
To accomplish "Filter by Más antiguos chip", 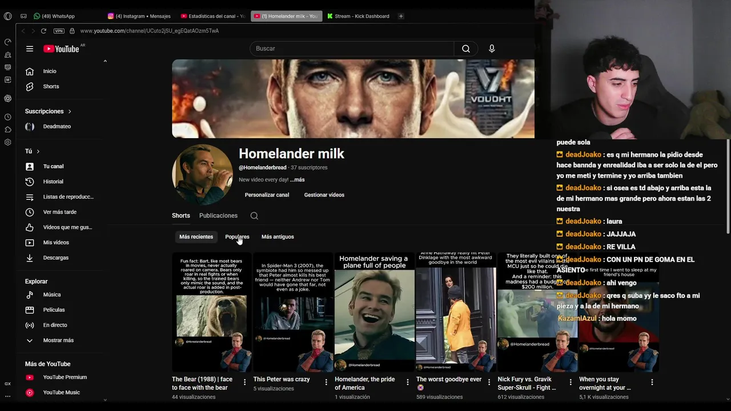I will click(x=278, y=237).
